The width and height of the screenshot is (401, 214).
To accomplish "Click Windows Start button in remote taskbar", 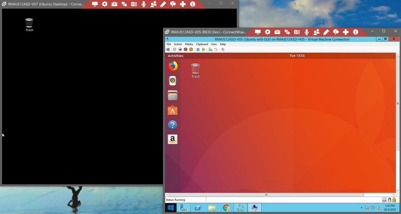I will coord(170,208).
